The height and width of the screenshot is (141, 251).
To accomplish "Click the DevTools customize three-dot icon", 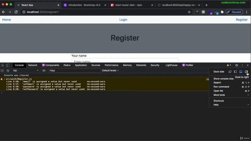I will (242, 65).
